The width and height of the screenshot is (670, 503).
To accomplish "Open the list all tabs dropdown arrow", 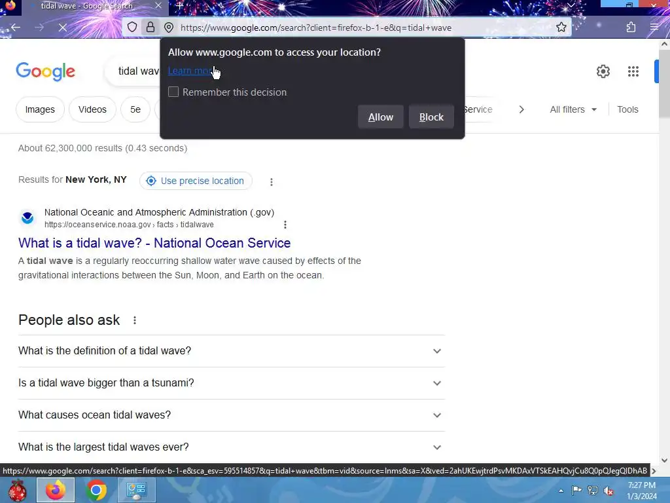I will pos(571,5).
